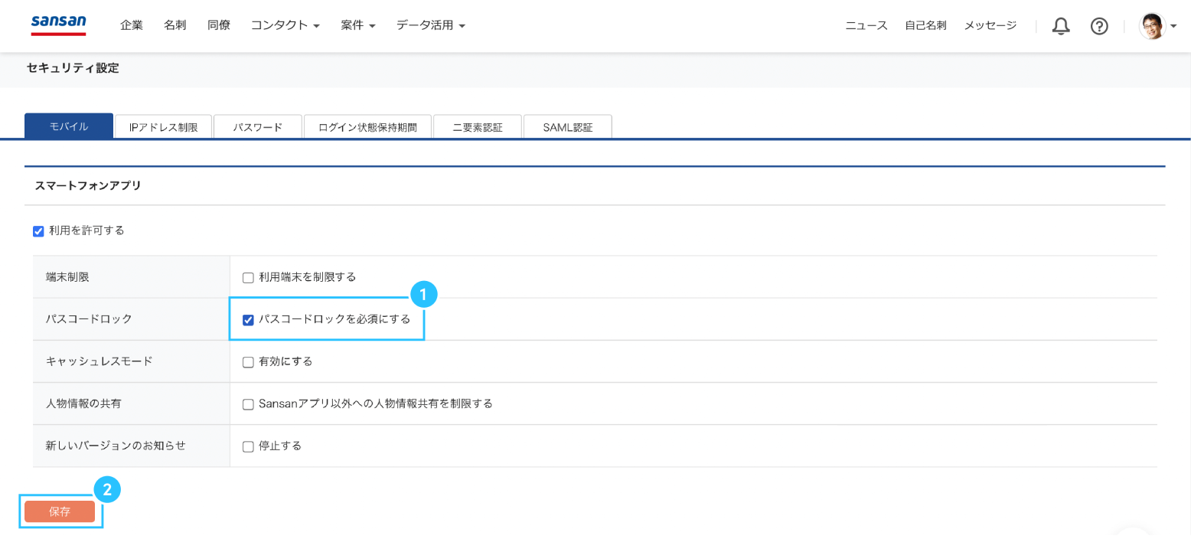Click the スマートフォンアプリ section heading
The image size is (1191, 539).
click(x=88, y=186)
